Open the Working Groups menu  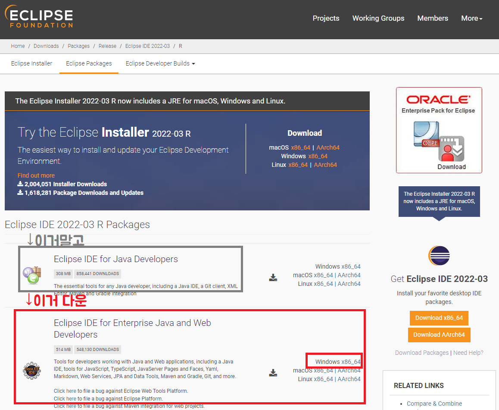[378, 18]
